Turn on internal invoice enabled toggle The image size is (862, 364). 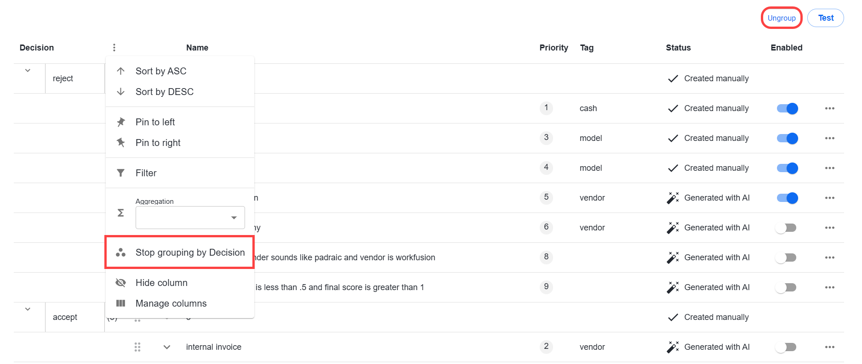[786, 347]
